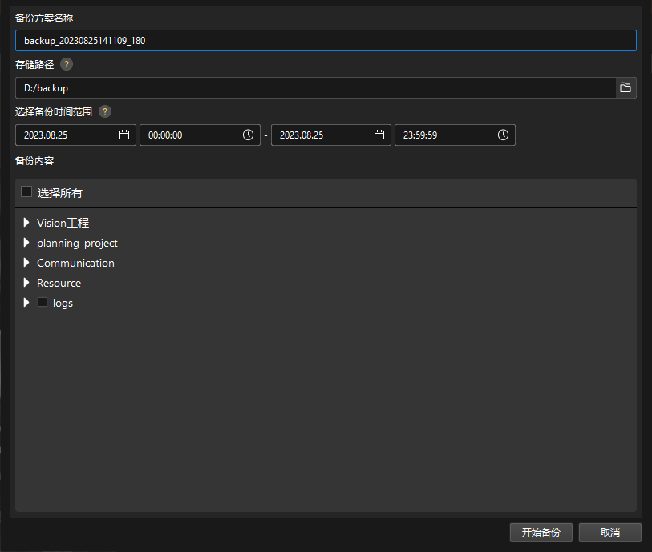
Task: Enable the logs checkbox in backup content
Action: (x=43, y=303)
